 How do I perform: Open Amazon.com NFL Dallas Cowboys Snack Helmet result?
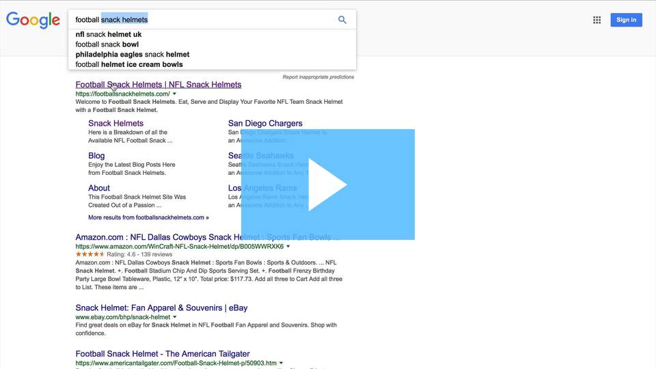tap(208, 237)
